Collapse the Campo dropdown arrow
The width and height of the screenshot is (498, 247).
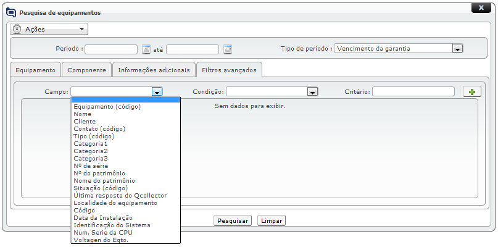click(157, 91)
